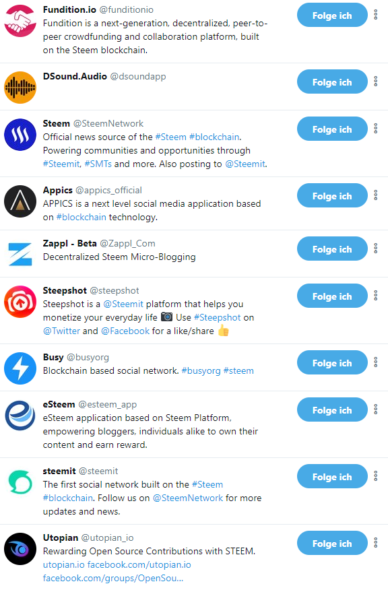The image size is (388, 590).
Task: Click the eSteem blue swirl avatar
Action: [20, 415]
